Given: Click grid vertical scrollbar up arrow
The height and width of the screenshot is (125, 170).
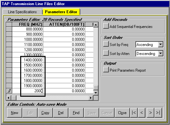Looking at the screenshot, I should tap(96, 25).
